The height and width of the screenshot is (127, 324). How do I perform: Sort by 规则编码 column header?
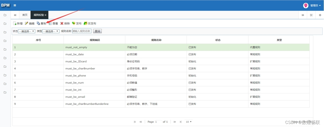tap(95, 40)
